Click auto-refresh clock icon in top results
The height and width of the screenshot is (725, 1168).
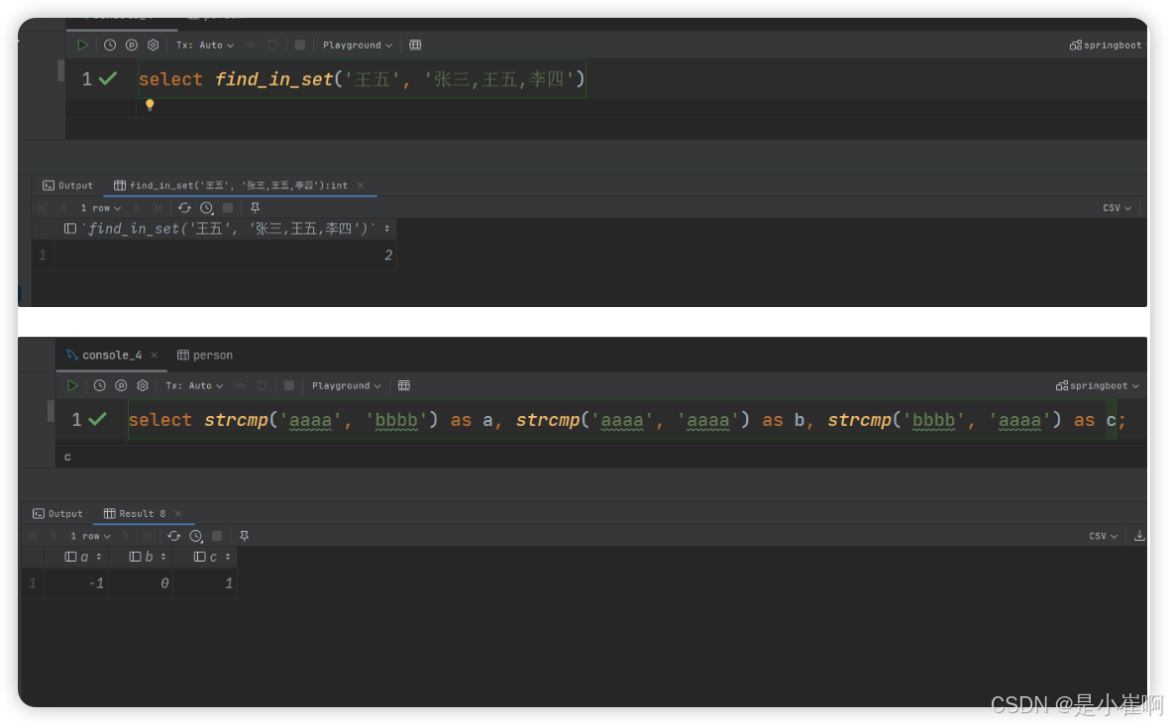[x=206, y=208]
